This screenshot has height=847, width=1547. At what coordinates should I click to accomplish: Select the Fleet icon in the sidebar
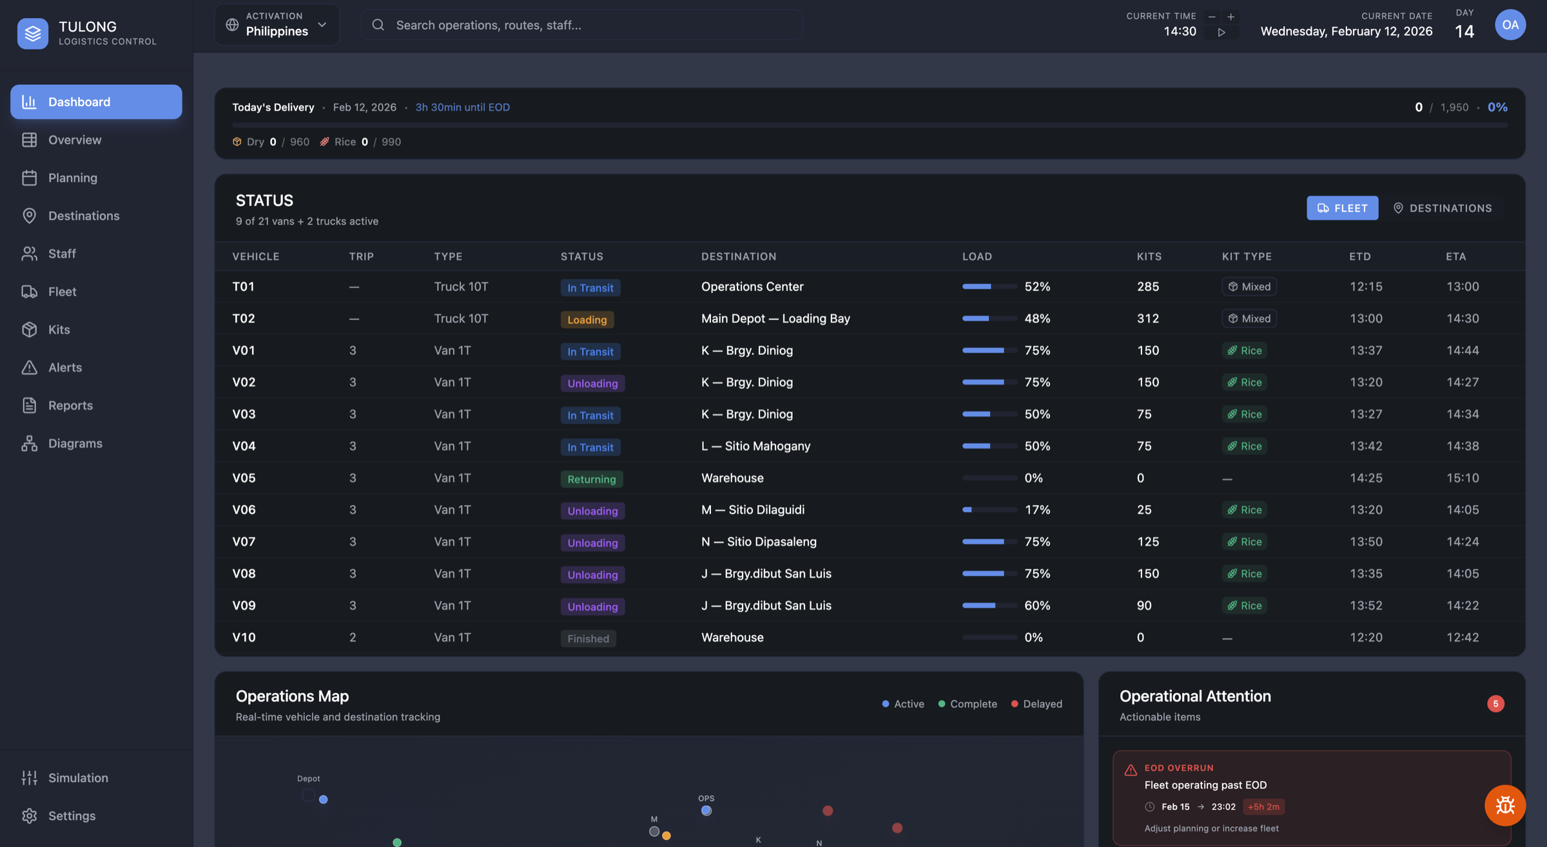(30, 291)
